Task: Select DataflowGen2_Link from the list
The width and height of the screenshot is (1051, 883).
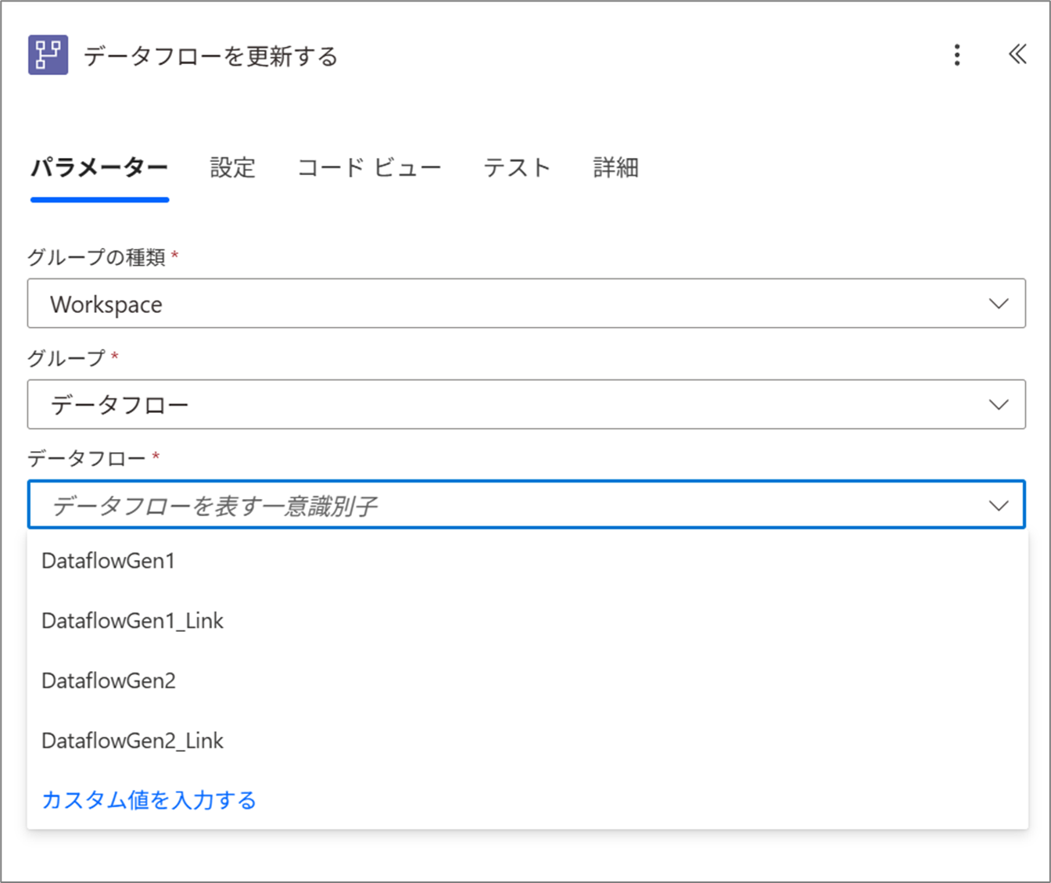Action: pos(528,741)
